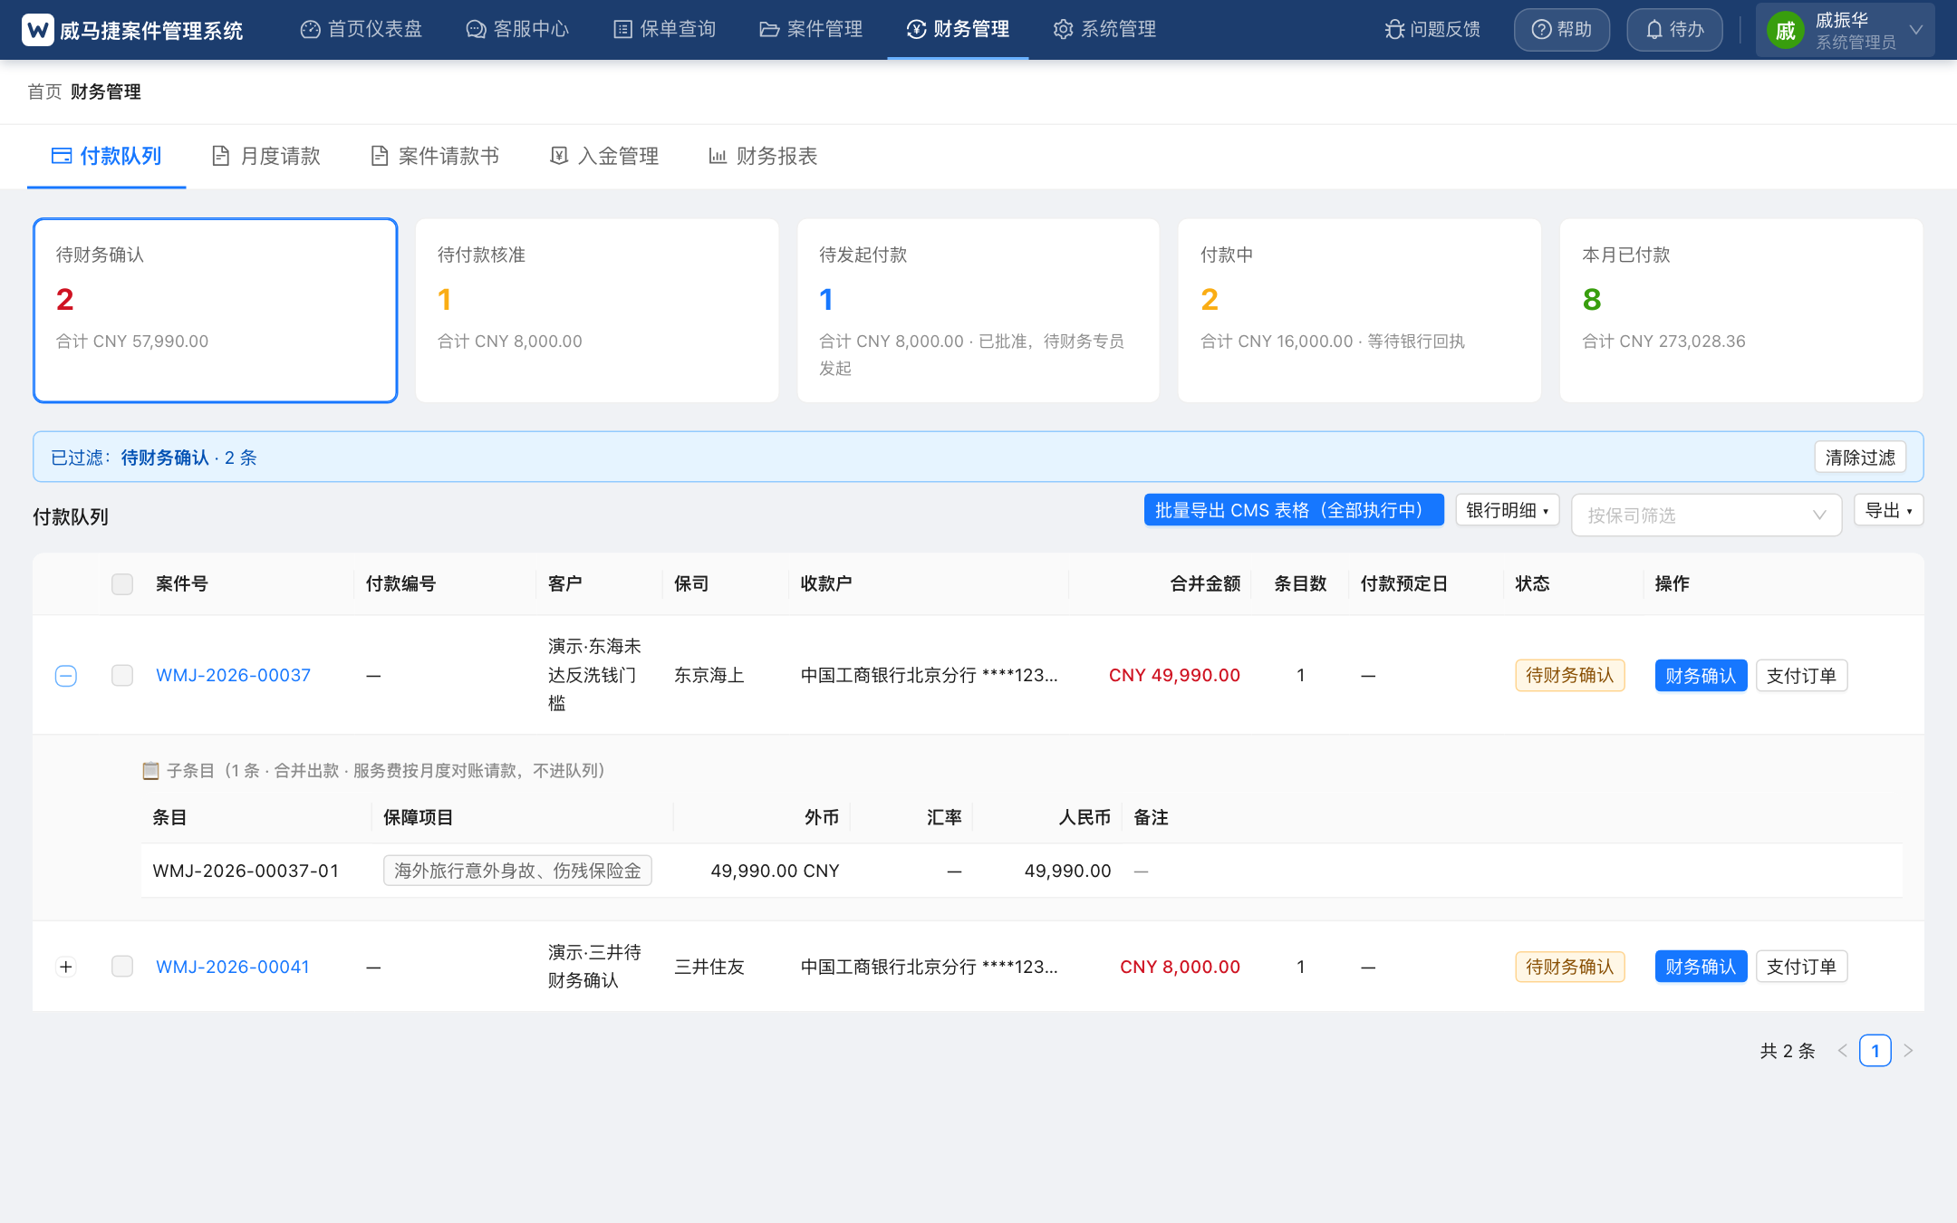Click the document icon on 月度请款 tab
The image size is (1957, 1223).
pos(220,156)
